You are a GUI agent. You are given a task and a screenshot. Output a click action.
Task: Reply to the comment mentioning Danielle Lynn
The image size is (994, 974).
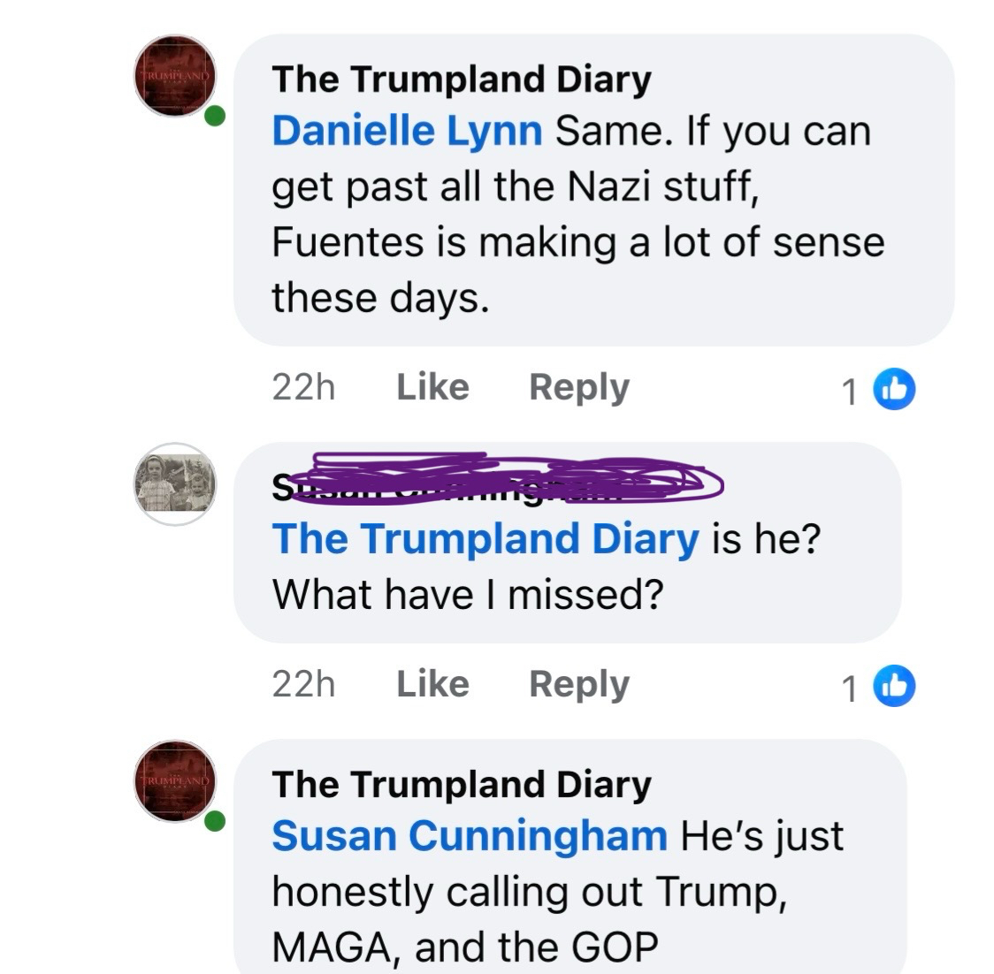(578, 387)
